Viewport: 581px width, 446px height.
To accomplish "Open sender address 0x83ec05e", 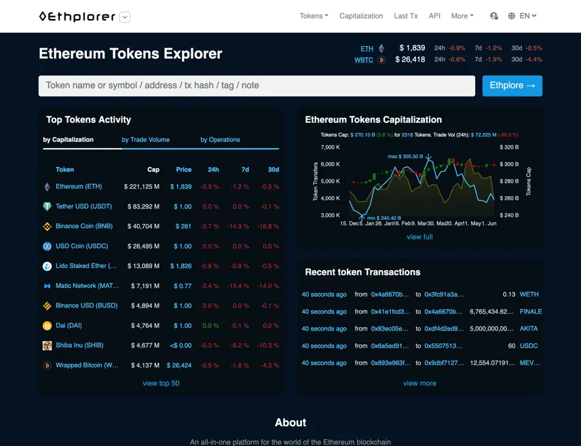I will [x=390, y=329].
